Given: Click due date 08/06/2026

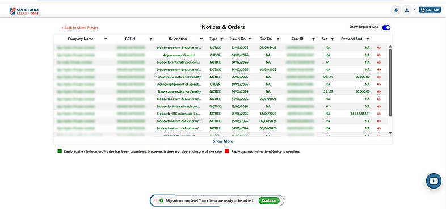Looking at the screenshot, I should tap(268, 128).
